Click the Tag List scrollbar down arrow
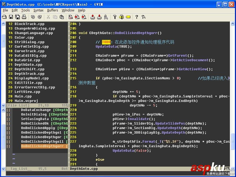The height and width of the screenshot is (177, 236). [3, 169]
